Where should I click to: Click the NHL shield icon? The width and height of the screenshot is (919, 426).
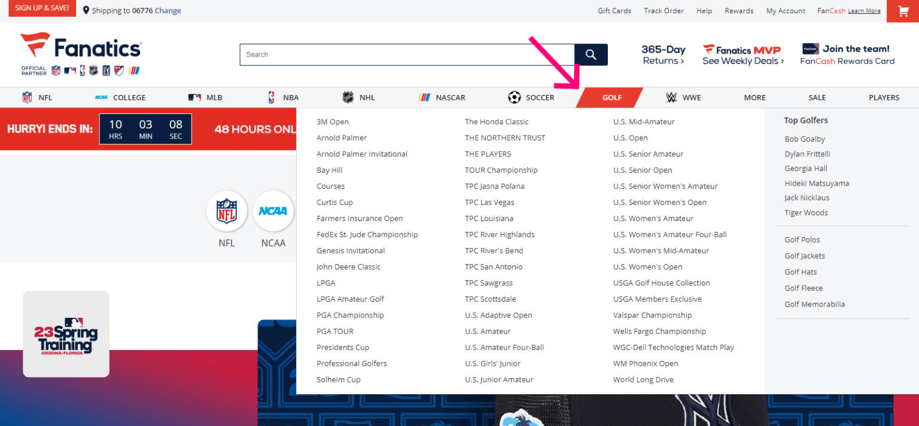[348, 97]
